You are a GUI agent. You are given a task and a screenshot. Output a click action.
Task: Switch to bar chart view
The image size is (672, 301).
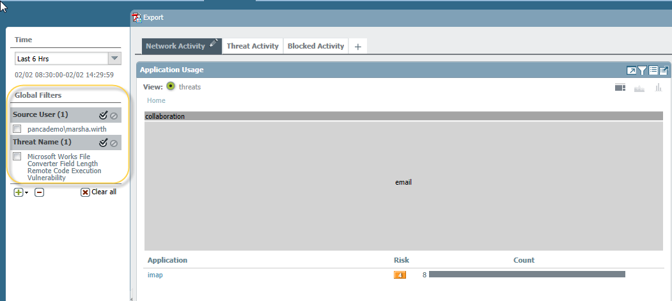pyautogui.click(x=659, y=88)
